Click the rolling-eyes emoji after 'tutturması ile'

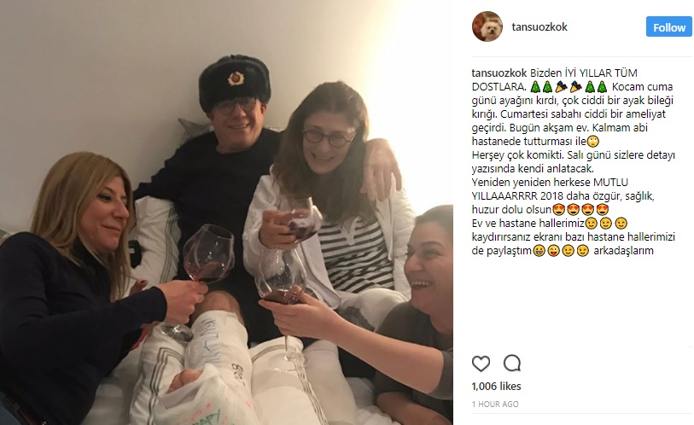click(592, 141)
